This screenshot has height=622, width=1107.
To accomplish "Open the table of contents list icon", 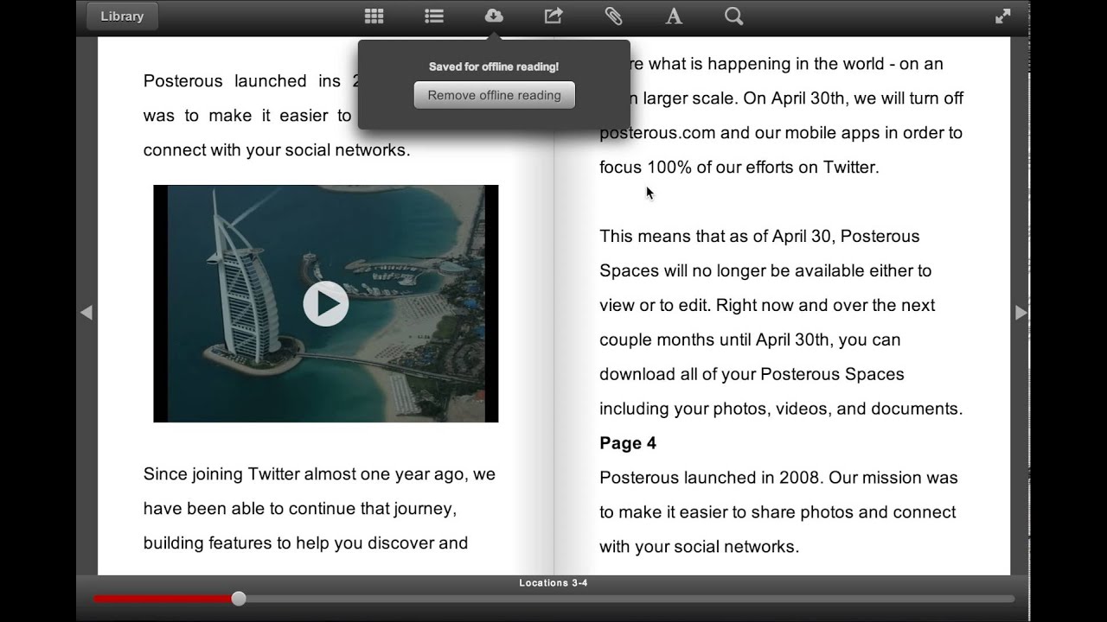I will [x=434, y=16].
